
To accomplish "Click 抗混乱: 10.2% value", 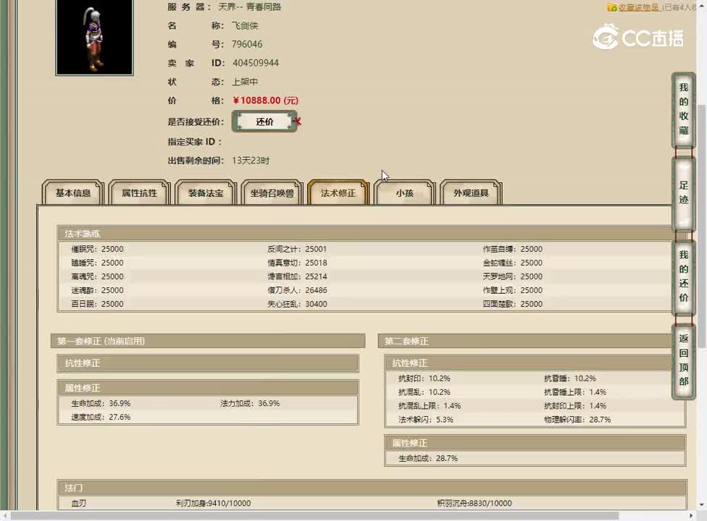I will [x=424, y=392].
